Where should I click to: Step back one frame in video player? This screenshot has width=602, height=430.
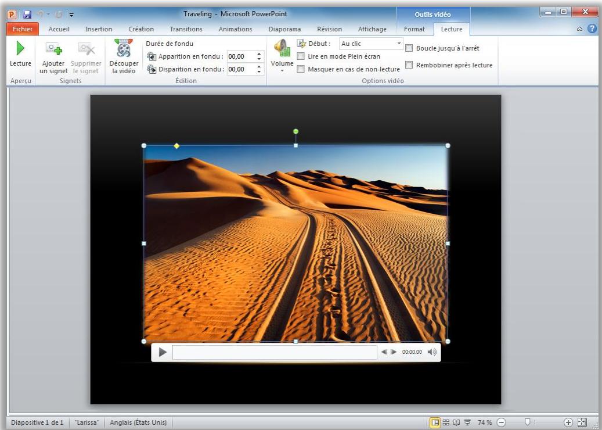pos(384,352)
